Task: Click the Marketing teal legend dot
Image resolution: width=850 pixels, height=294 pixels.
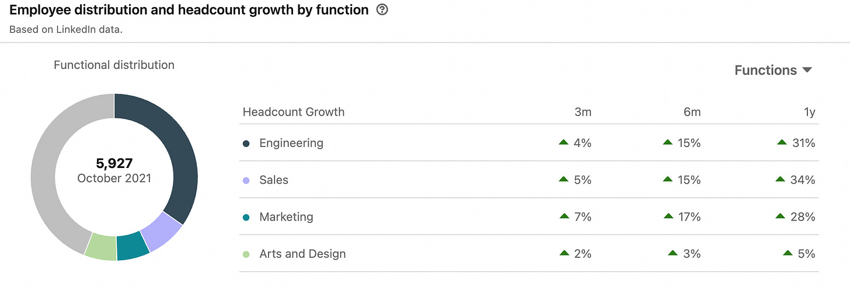Action: coord(246,217)
